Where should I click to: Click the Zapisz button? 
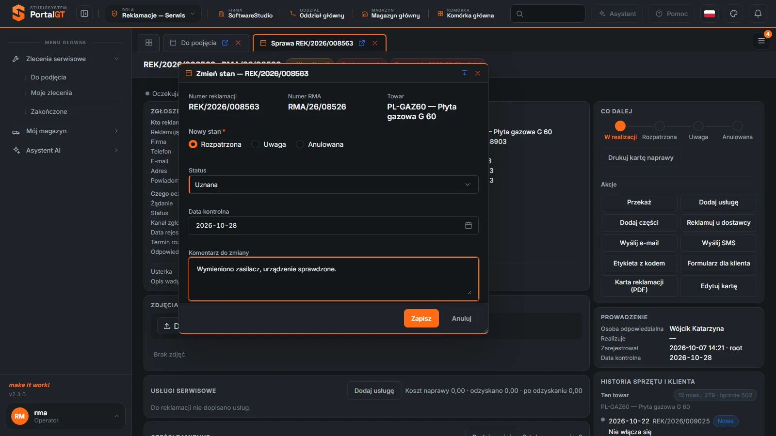[421, 318]
